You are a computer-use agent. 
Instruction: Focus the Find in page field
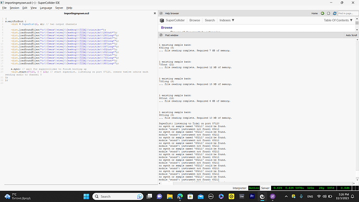[x=348, y=14]
